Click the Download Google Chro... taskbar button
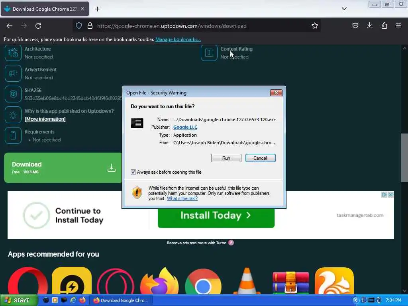 pos(121,300)
